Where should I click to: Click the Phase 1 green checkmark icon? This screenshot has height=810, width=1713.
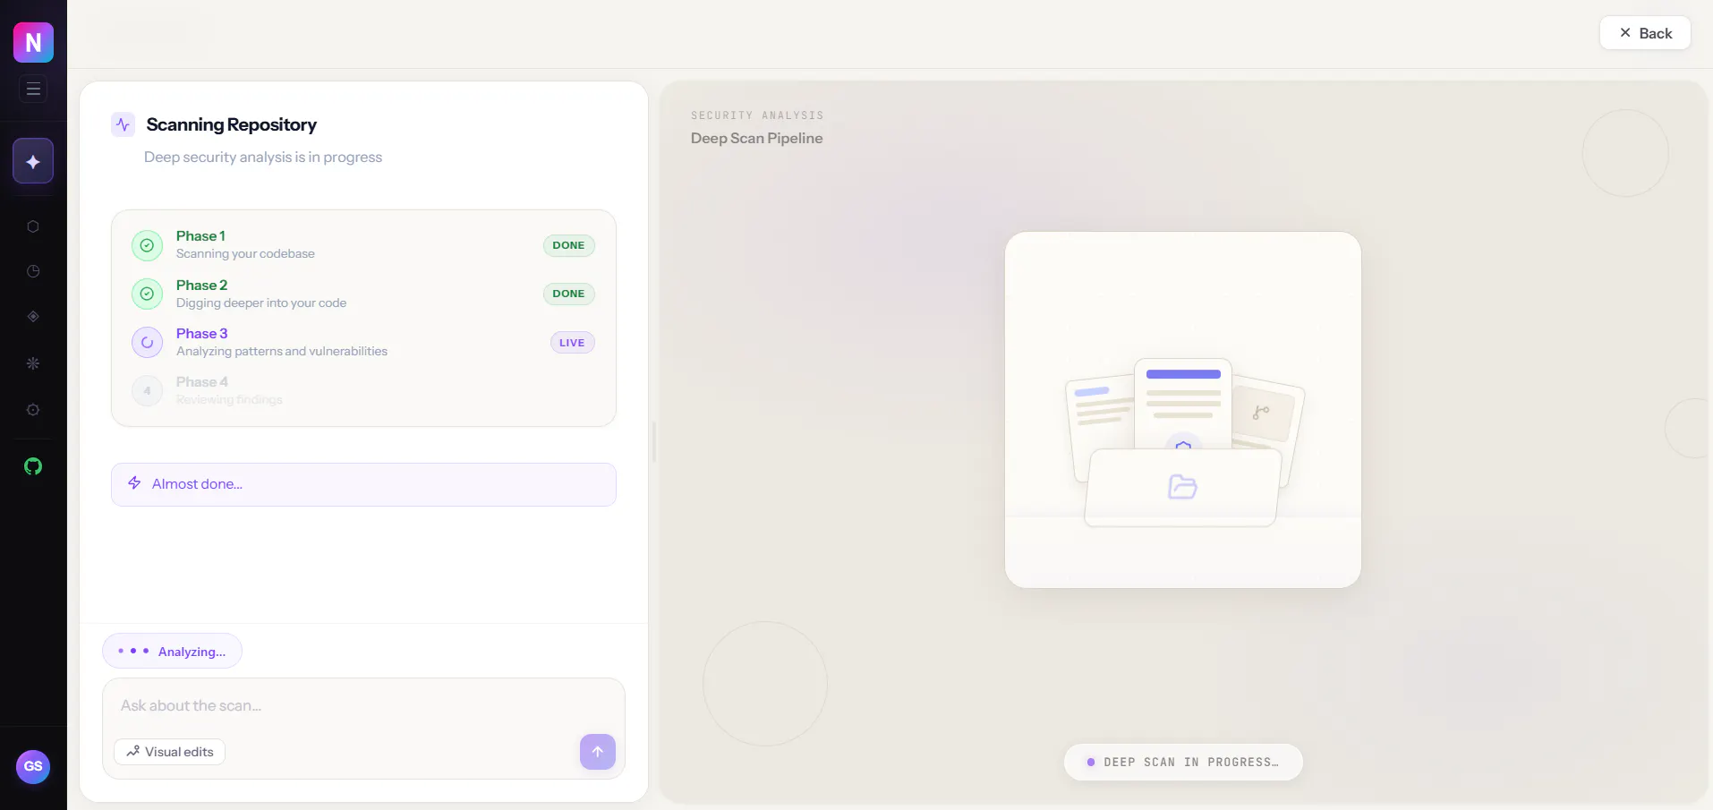147,245
